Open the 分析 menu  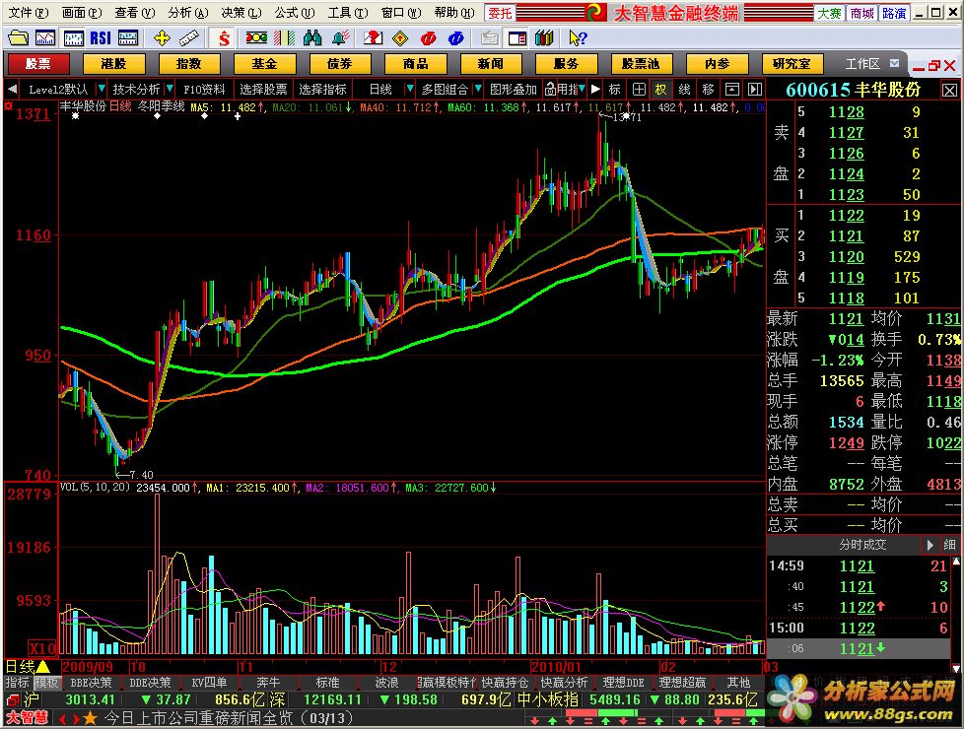[x=187, y=12]
